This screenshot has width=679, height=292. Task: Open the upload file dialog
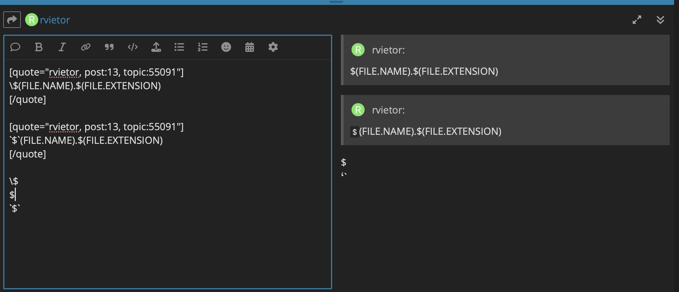[x=156, y=47]
